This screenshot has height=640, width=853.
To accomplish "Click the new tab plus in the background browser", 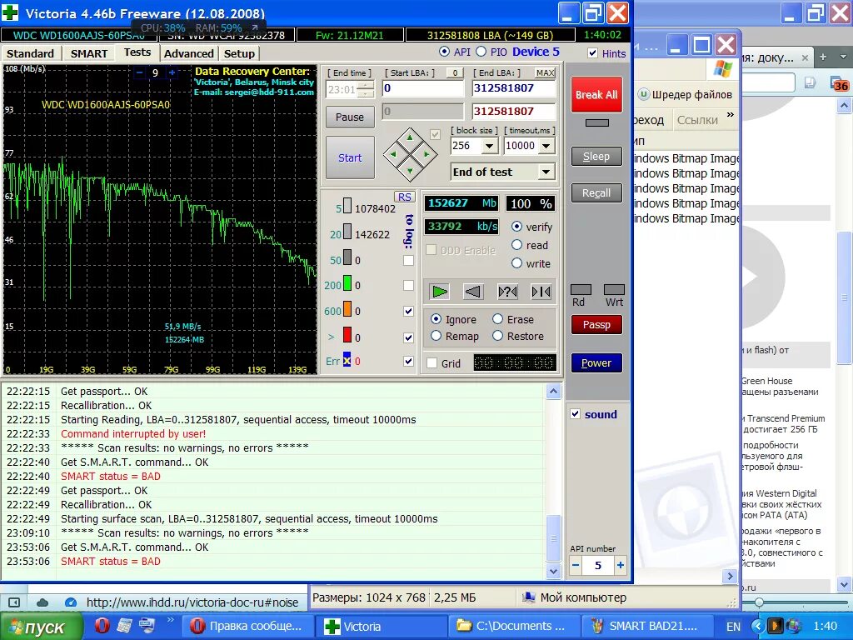I will (823, 57).
